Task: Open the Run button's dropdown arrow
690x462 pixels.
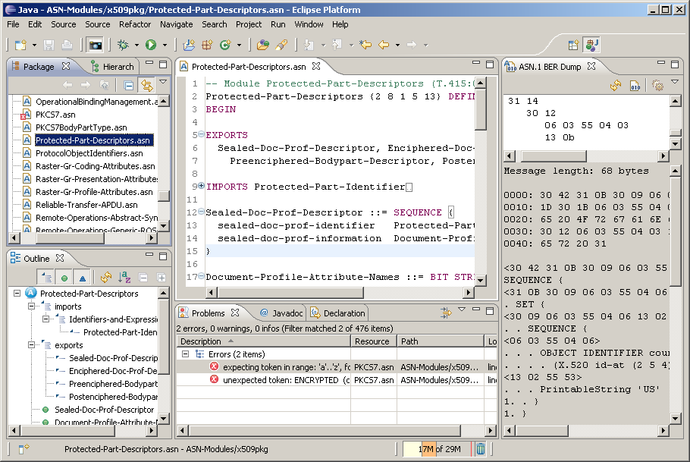Action: (x=165, y=46)
